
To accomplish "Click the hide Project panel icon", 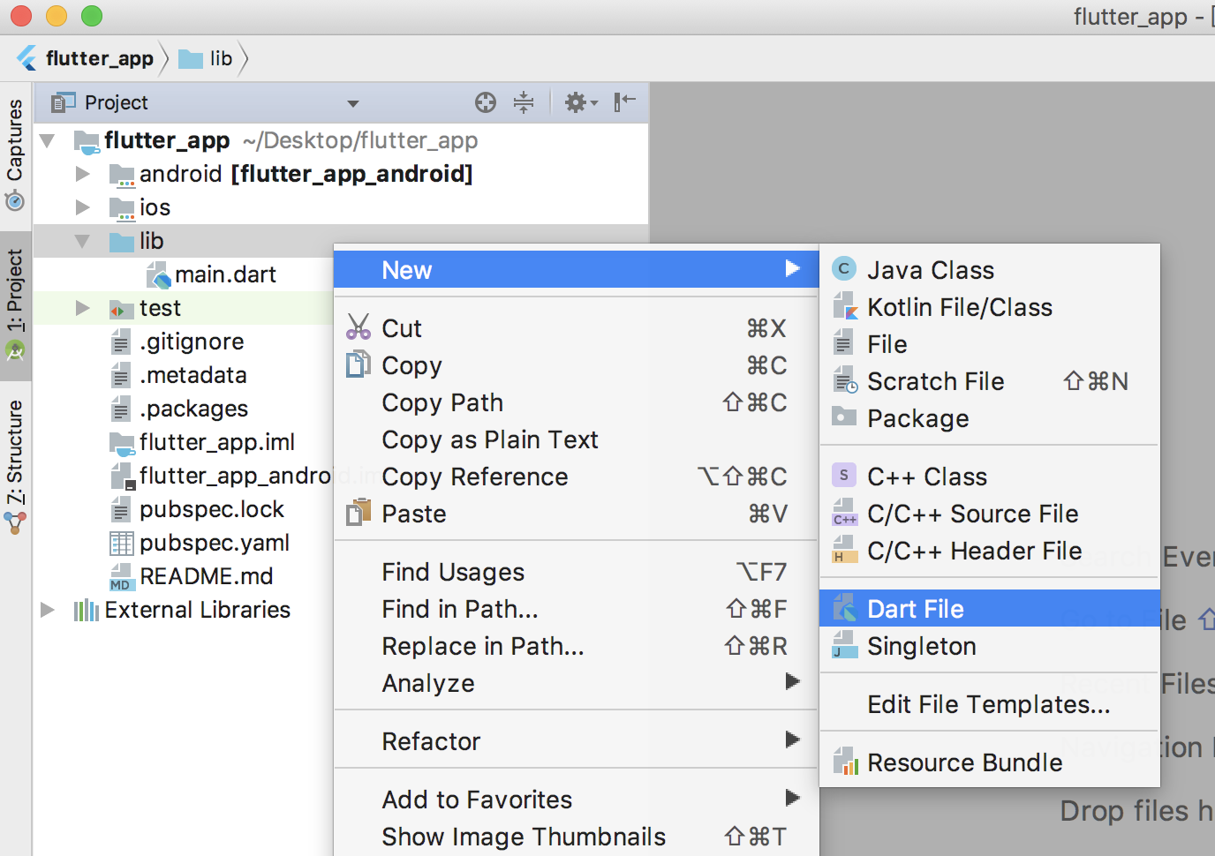I will click(625, 102).
